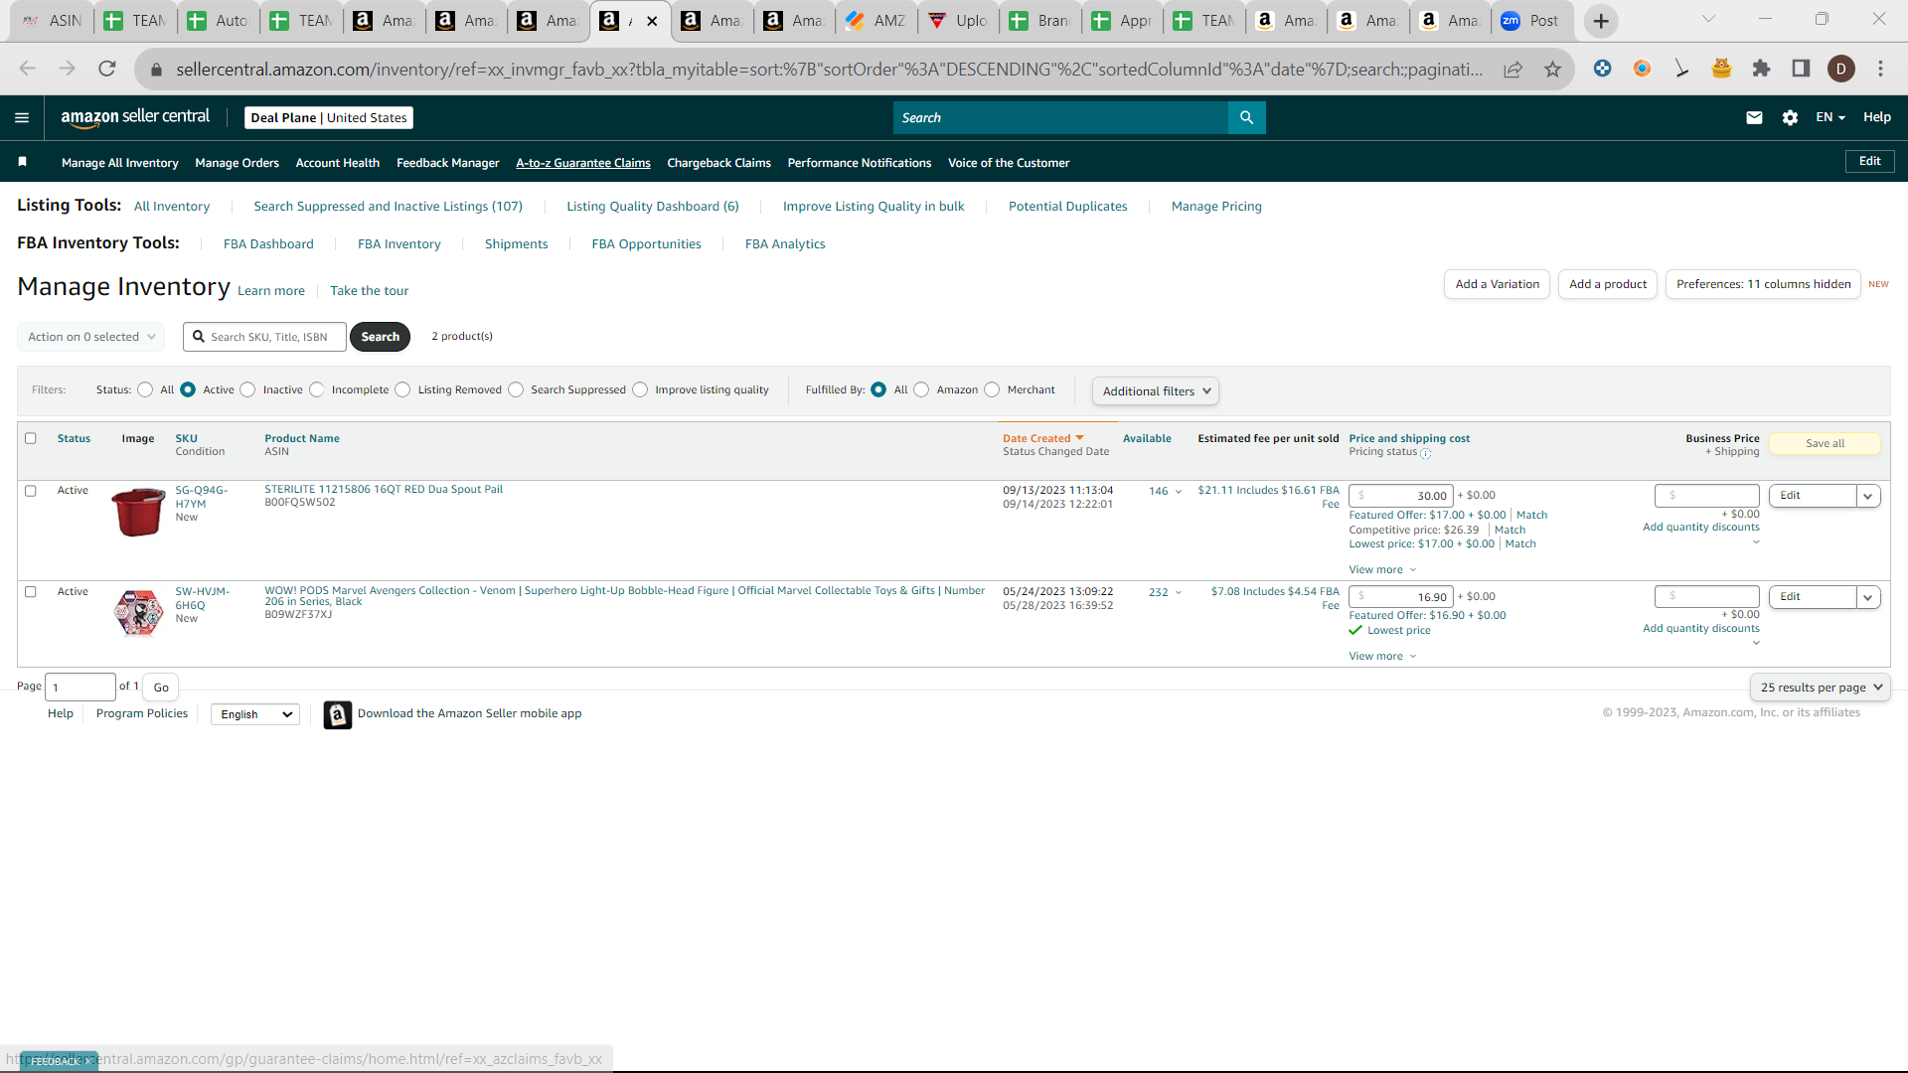Viewport: 1908px width, 1073px height.
Task: Check the STERILITE pail row checkbox
Action: [31, 491]
